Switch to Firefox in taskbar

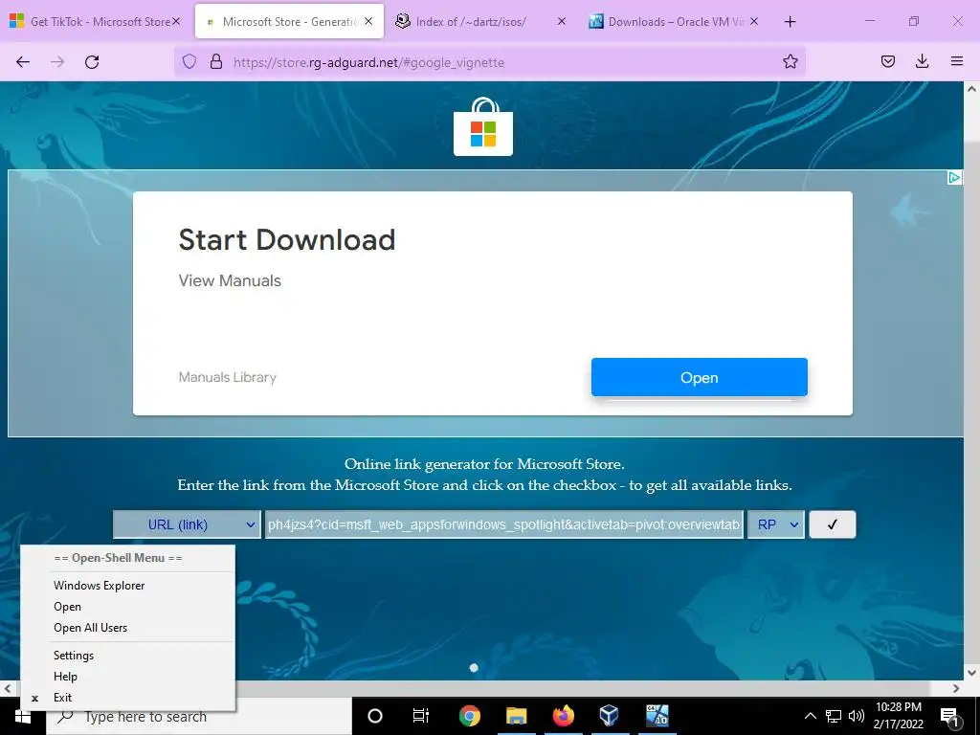pyautogui.click(x=563, y=716)
